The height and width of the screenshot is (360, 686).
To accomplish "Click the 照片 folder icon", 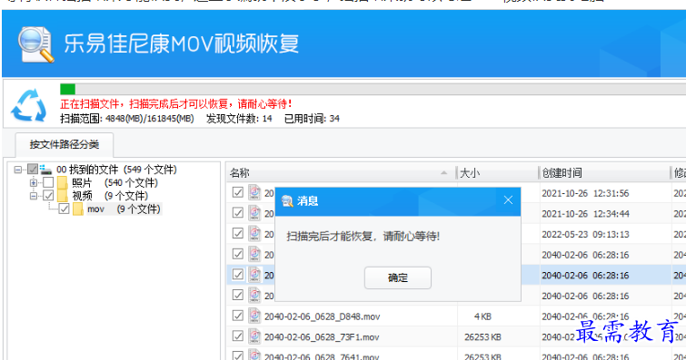I will click(x=62, y=182).
